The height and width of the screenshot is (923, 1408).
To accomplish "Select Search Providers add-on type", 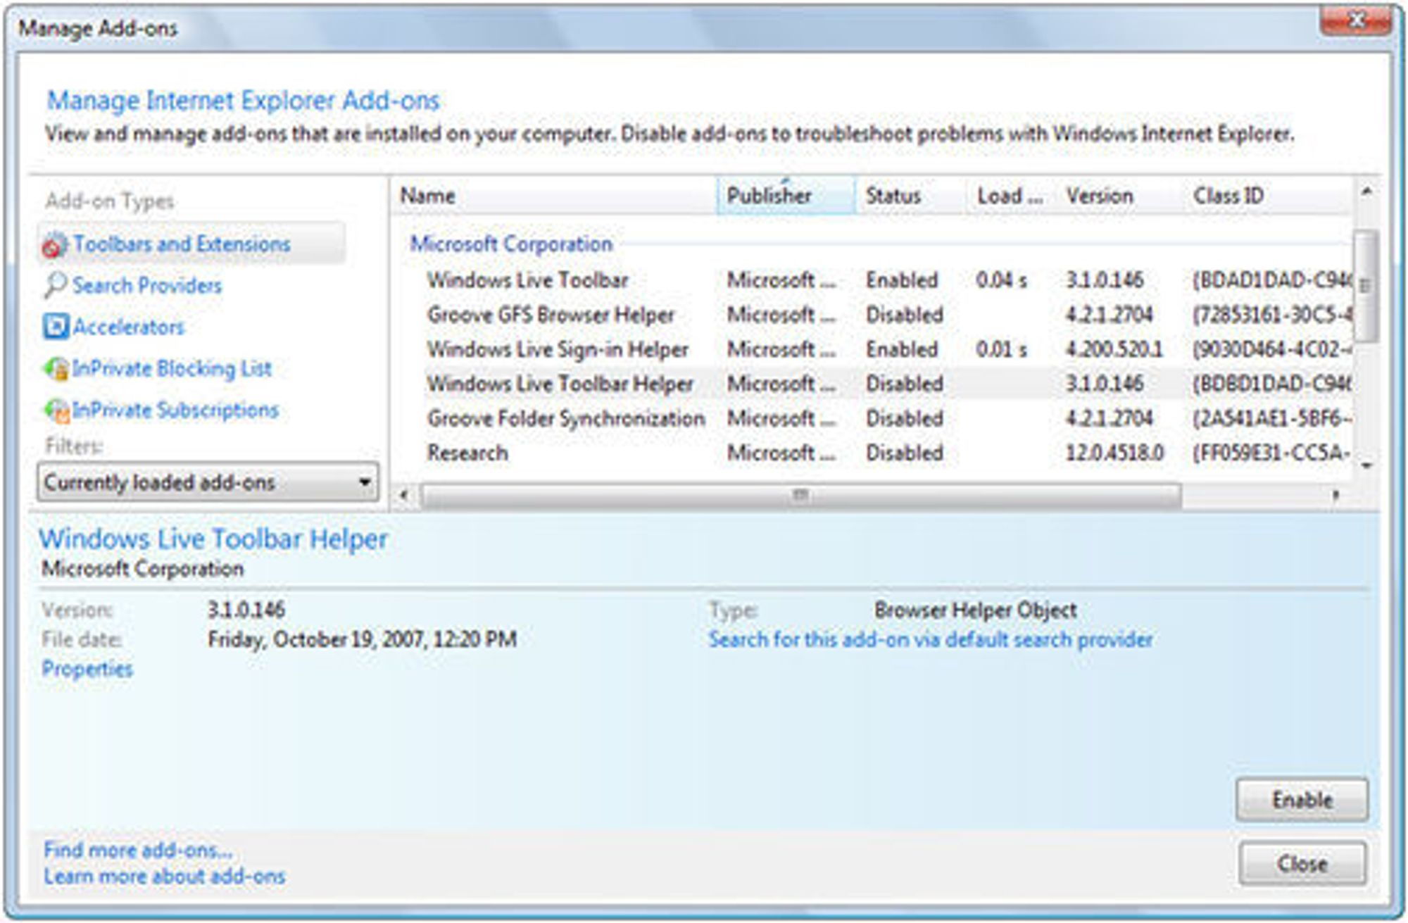I will point(147,285).
